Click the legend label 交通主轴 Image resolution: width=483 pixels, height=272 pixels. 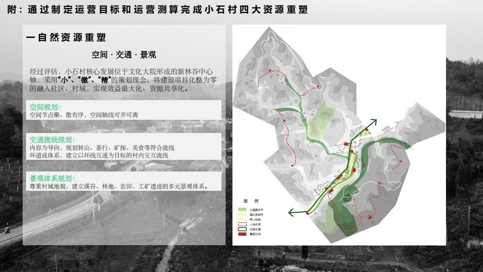coord(255,229)
